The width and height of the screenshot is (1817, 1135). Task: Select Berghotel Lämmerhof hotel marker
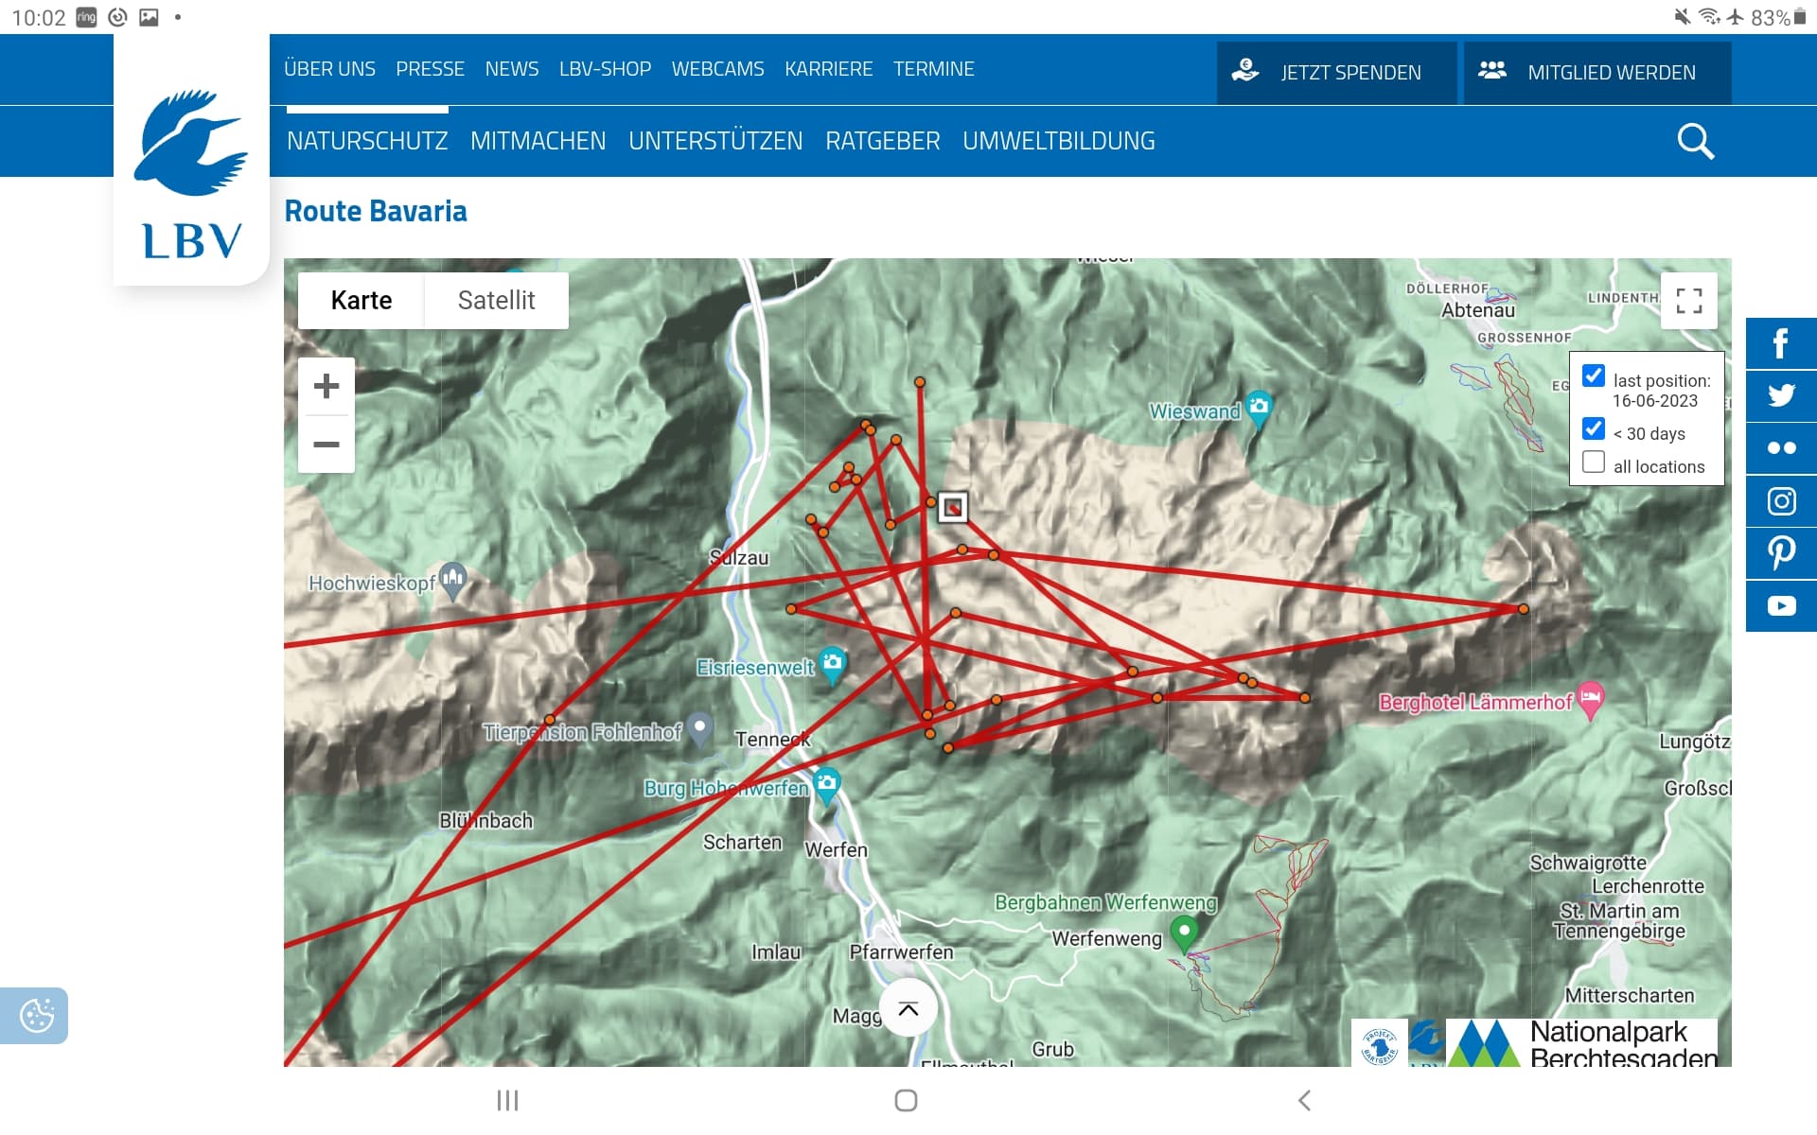tap(1591, 700)
